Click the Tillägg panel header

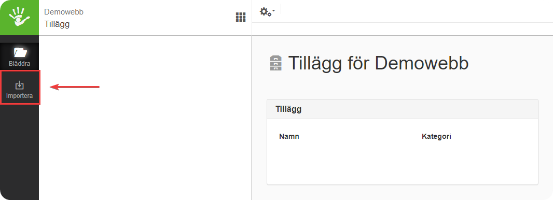point(403,109)
